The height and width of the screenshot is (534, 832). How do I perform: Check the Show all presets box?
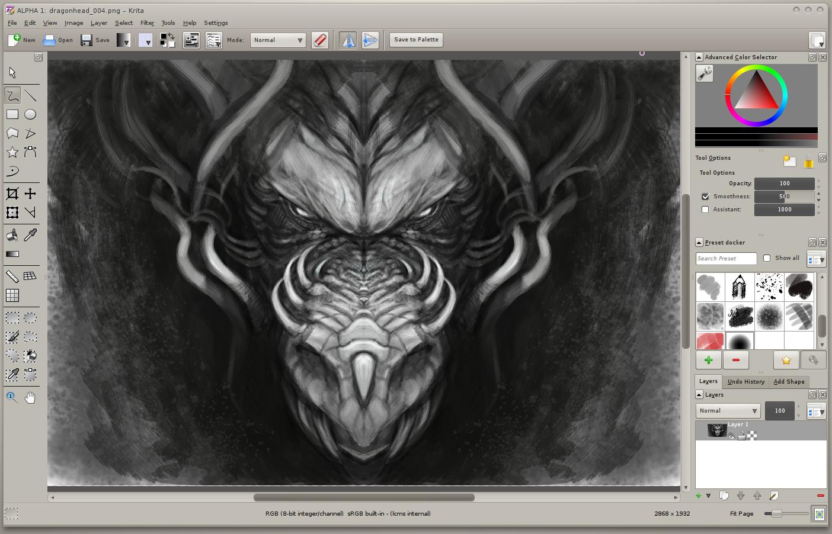pyautogui.click(x=767, y=258)
